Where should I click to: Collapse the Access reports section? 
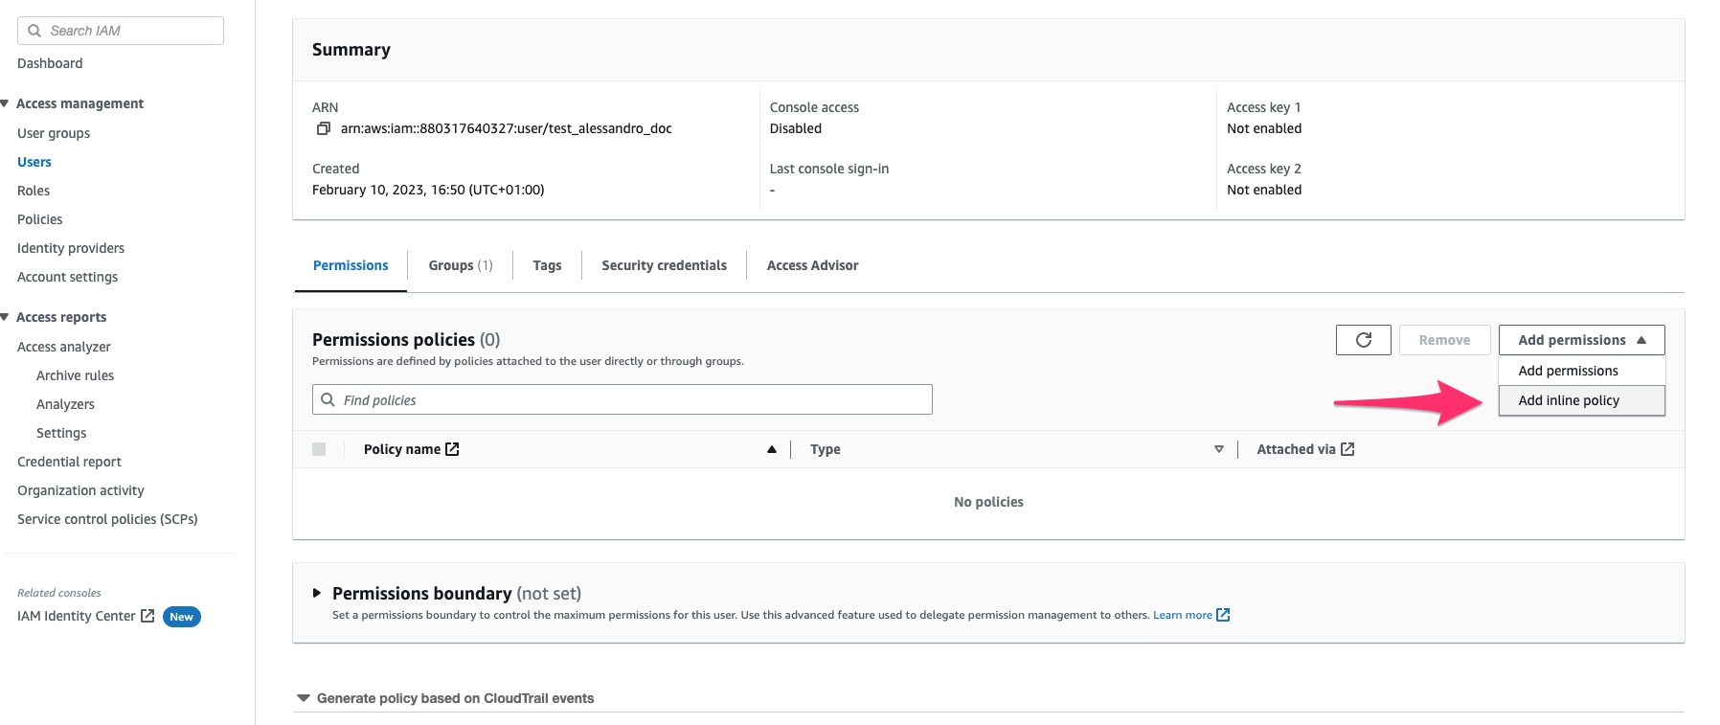[5, 317]
